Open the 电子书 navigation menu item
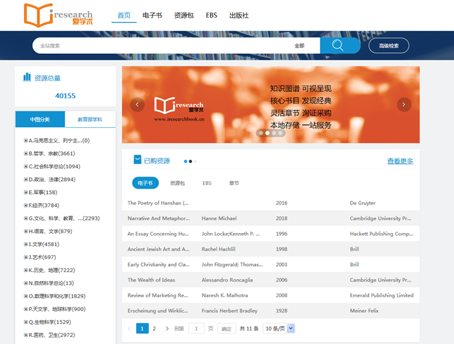The height and width of the screenshot is (344, 454). pyautogui.click(x=152, y=16)
